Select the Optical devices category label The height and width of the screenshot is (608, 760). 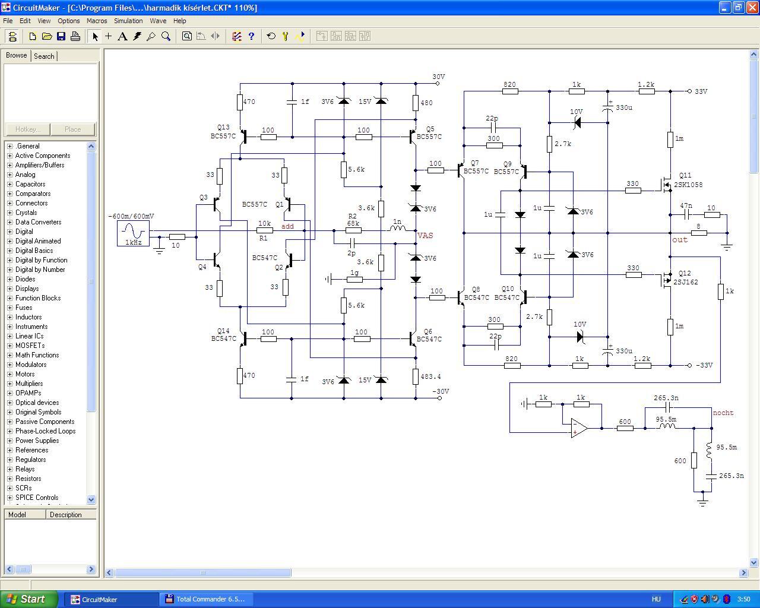pyautogui.click(x=37, y=403)
